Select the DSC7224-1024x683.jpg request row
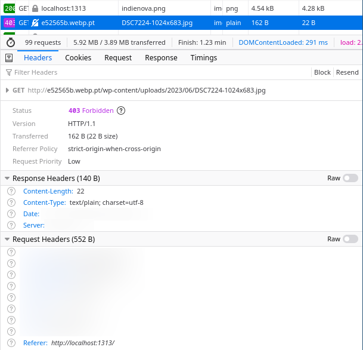 181,23
